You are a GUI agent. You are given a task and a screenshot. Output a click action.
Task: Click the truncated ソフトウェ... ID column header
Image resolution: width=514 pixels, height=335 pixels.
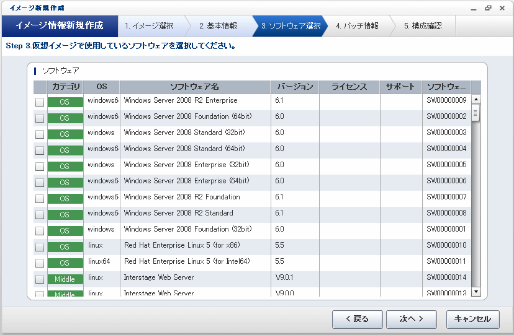pyautogui.click(x=446, y=87)
